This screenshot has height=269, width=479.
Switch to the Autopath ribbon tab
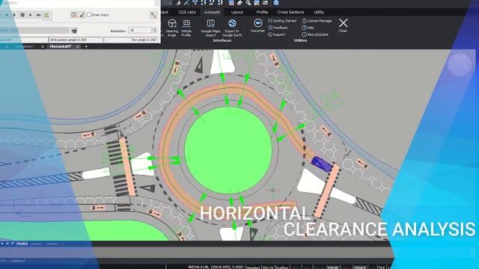tap(212, 12)
